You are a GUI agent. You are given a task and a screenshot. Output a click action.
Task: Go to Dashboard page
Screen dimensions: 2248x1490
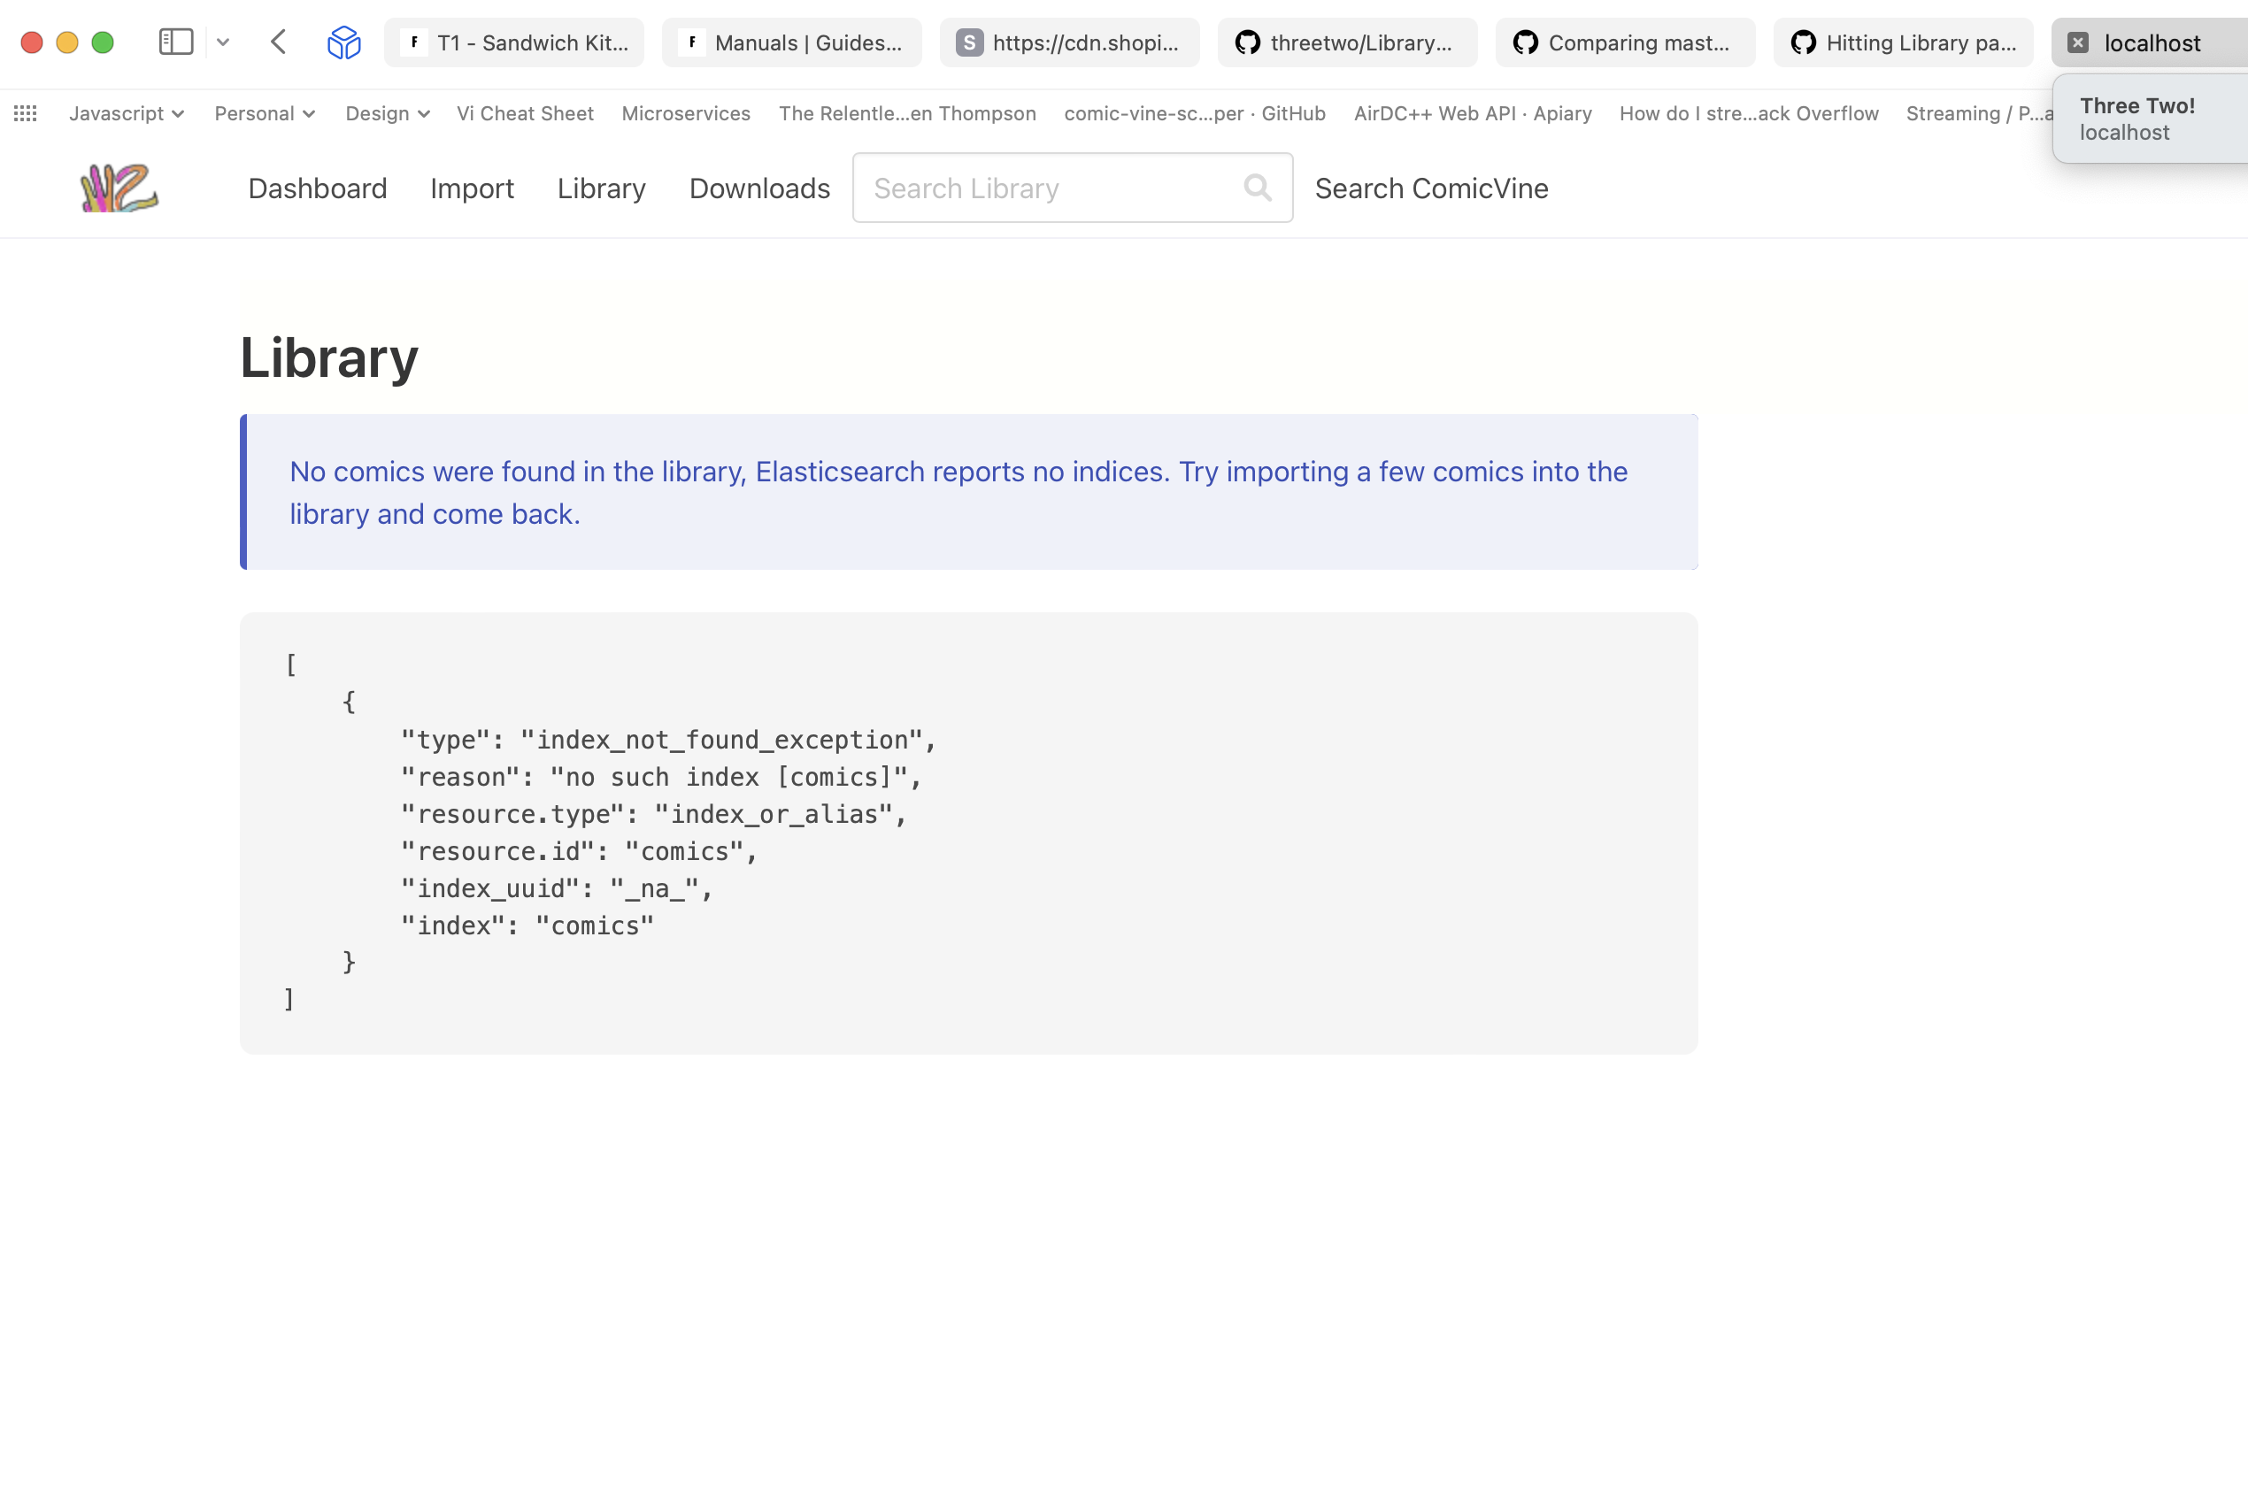318,188
